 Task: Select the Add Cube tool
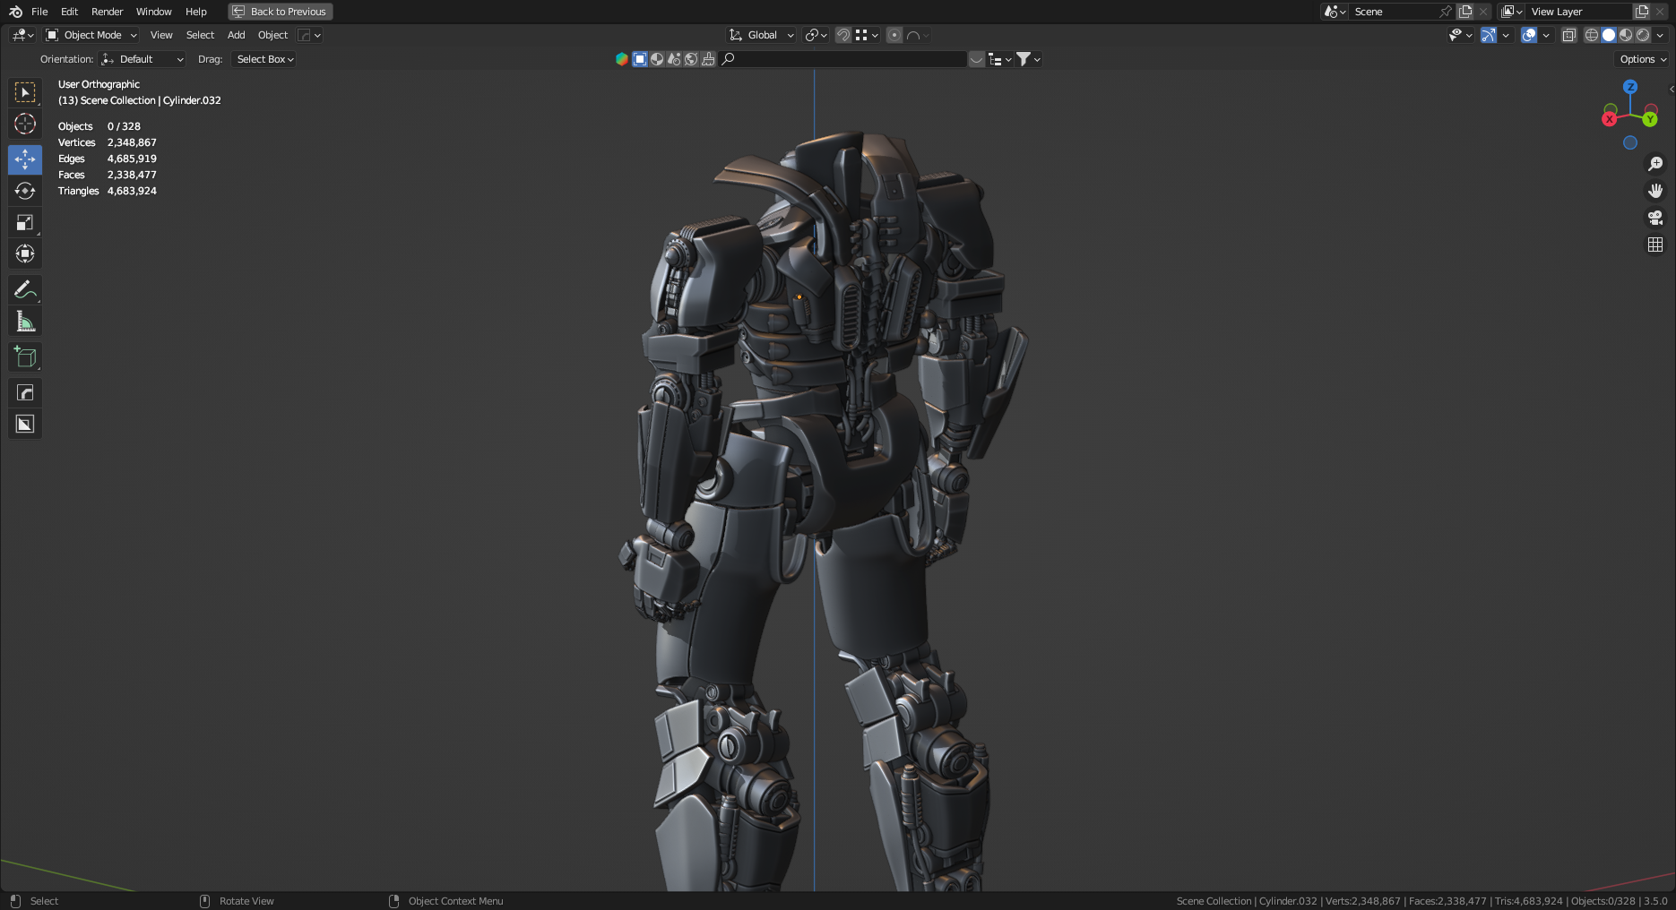tap(25, 356)
